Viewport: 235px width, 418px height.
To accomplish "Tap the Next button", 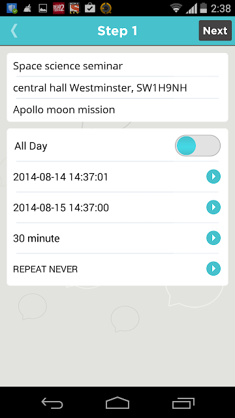I will pos(215,31).
